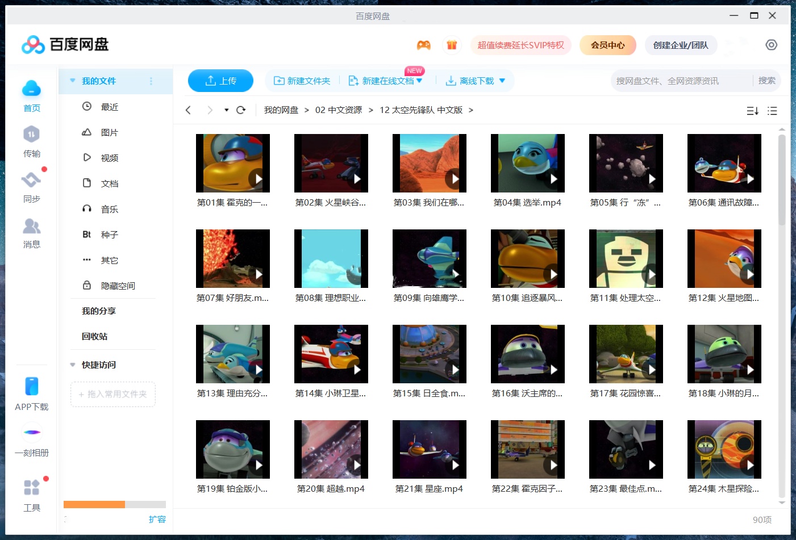The height and width of the screenshot is (540, 796).
Task: Navigate back with the left arrow
Action: [x=188, y=110]
